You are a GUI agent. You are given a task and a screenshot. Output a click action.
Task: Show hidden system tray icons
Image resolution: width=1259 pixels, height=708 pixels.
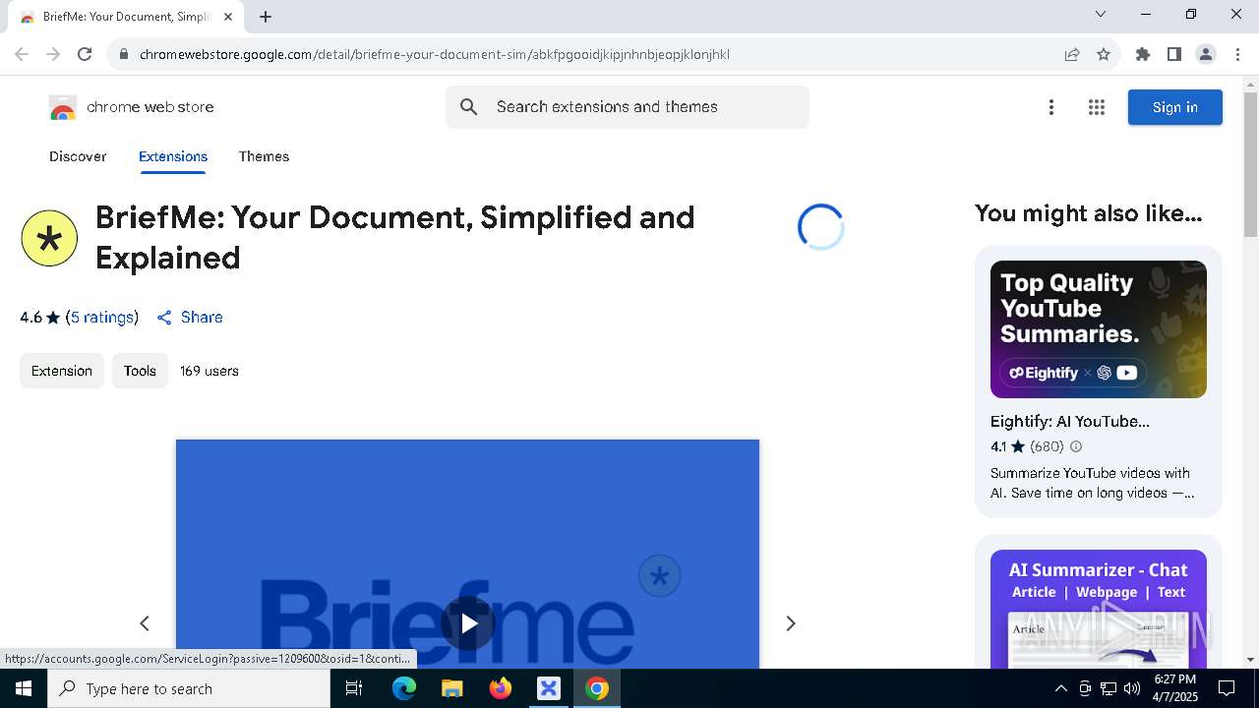[x=1060, y=688]
